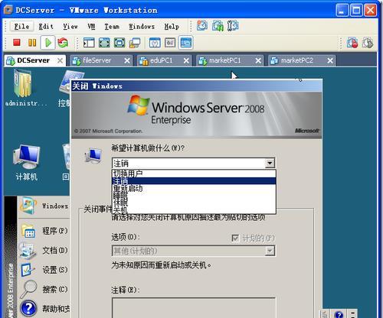383x318 pixels.
Task: Collapse the shutdown action dropdown arrow
Action: [270, 163]
